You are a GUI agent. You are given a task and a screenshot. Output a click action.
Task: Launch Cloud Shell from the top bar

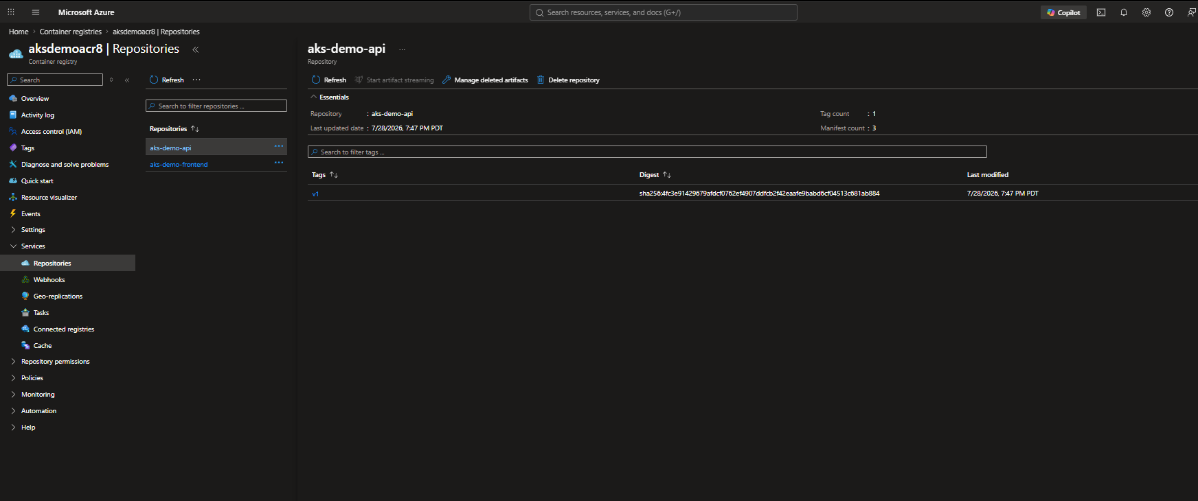click(x=1101, y=12)
